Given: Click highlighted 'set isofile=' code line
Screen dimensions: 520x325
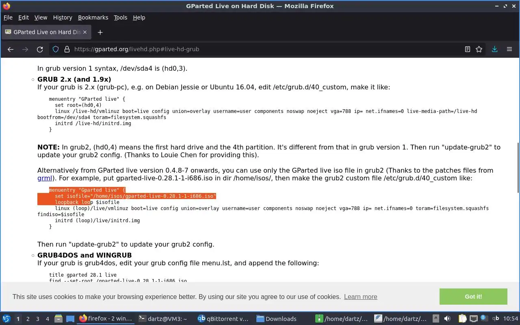Looking at the screenshot, I should tap(135, 196).
